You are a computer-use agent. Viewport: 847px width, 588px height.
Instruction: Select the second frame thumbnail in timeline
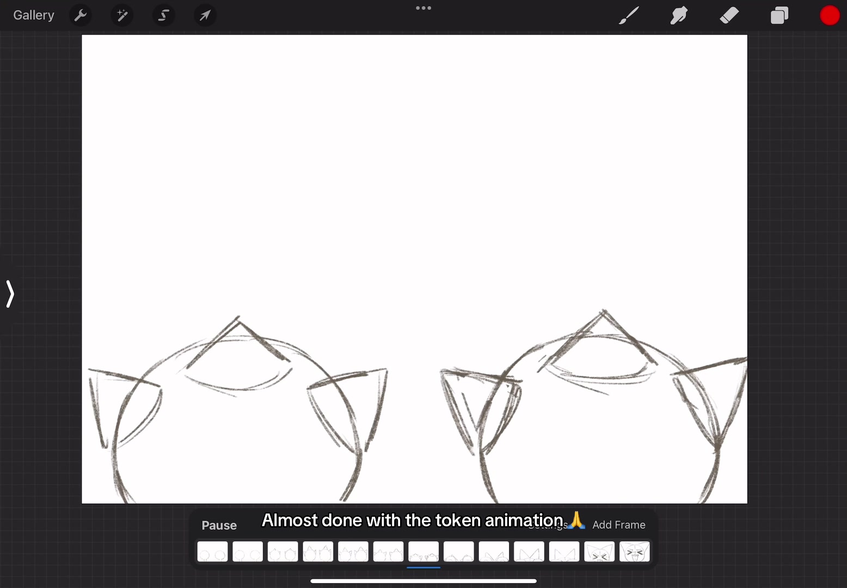(x=248, y=552)
